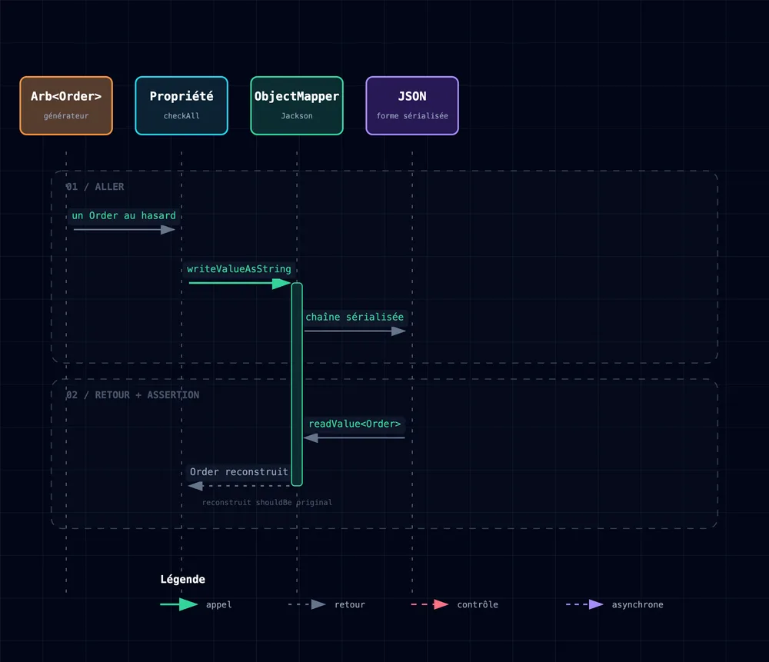This screenshot has width=769, height=662.
Task: Click the writeValueAsString message label
Action: click(239, 269)
